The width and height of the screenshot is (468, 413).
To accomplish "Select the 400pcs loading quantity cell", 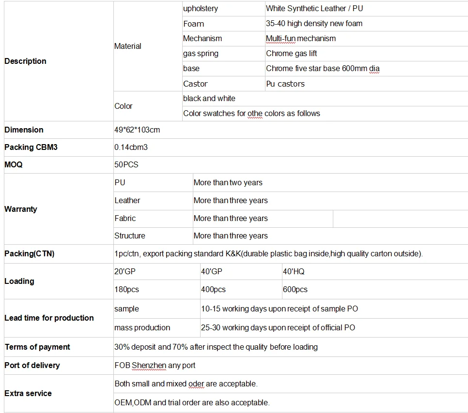I will tap(241, 289).
